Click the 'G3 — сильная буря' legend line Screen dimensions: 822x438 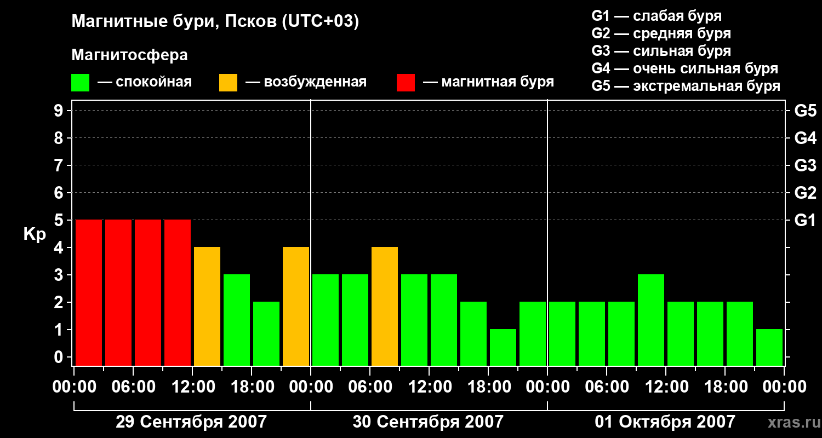pyautogui.click(x=661, y=51)
